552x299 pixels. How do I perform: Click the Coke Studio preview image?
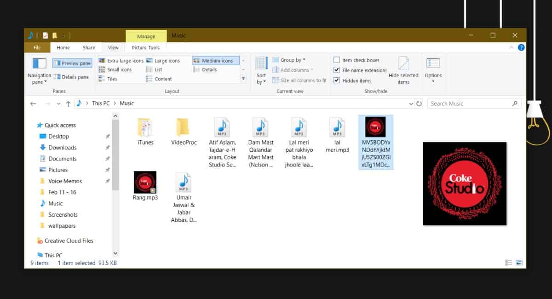click(x=465, y=184)
